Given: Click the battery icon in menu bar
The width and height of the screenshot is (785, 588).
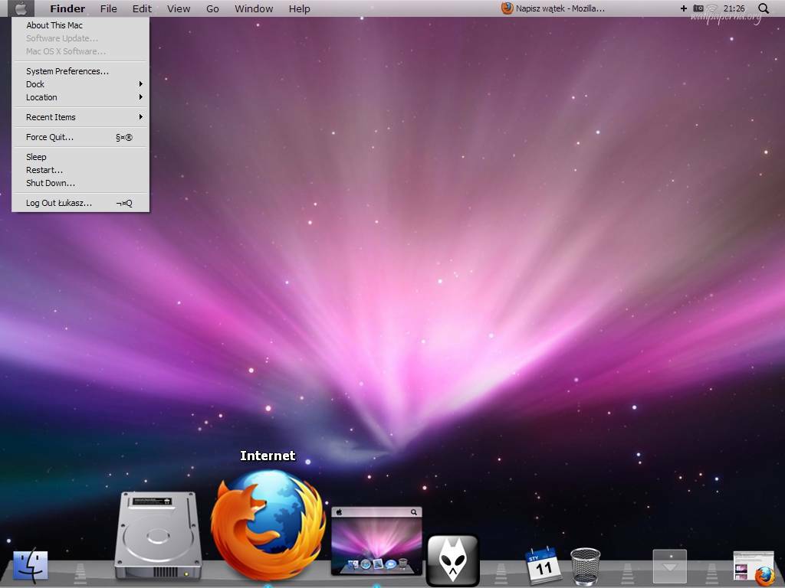Looking at the screenshot, I should (x=698, y=8).
